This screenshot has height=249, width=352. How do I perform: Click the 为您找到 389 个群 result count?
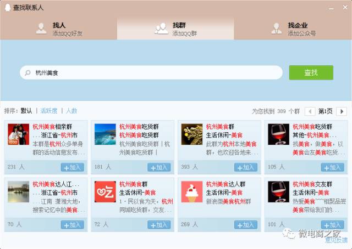tap(276, 111)
